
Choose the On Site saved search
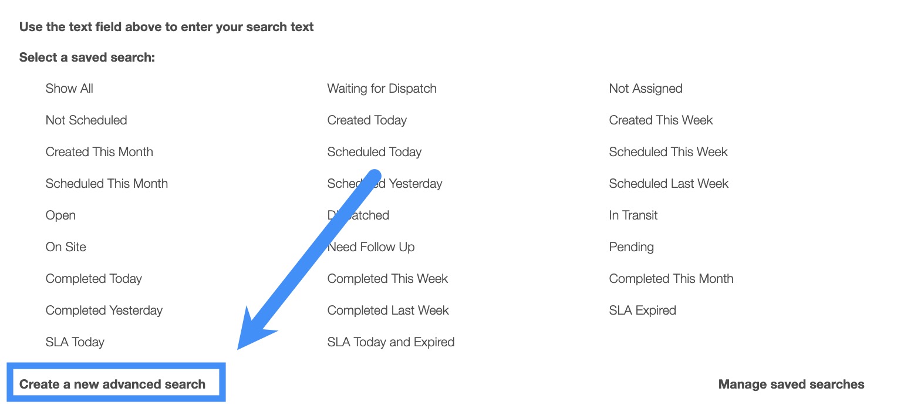[x=66, y=247]
